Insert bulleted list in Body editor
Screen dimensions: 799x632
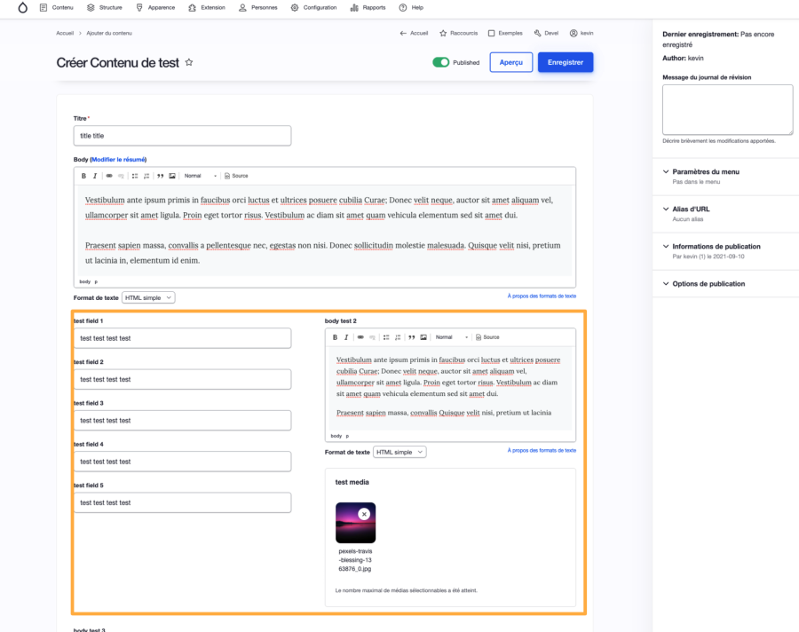pyautogui.click(x=135, y=176)
